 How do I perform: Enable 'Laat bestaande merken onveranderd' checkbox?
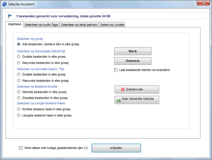116,70
